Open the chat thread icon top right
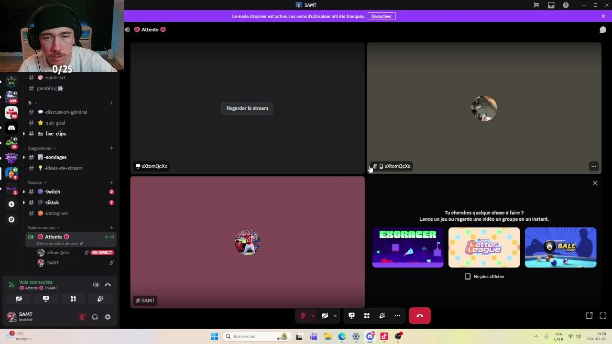 (603, 30)
